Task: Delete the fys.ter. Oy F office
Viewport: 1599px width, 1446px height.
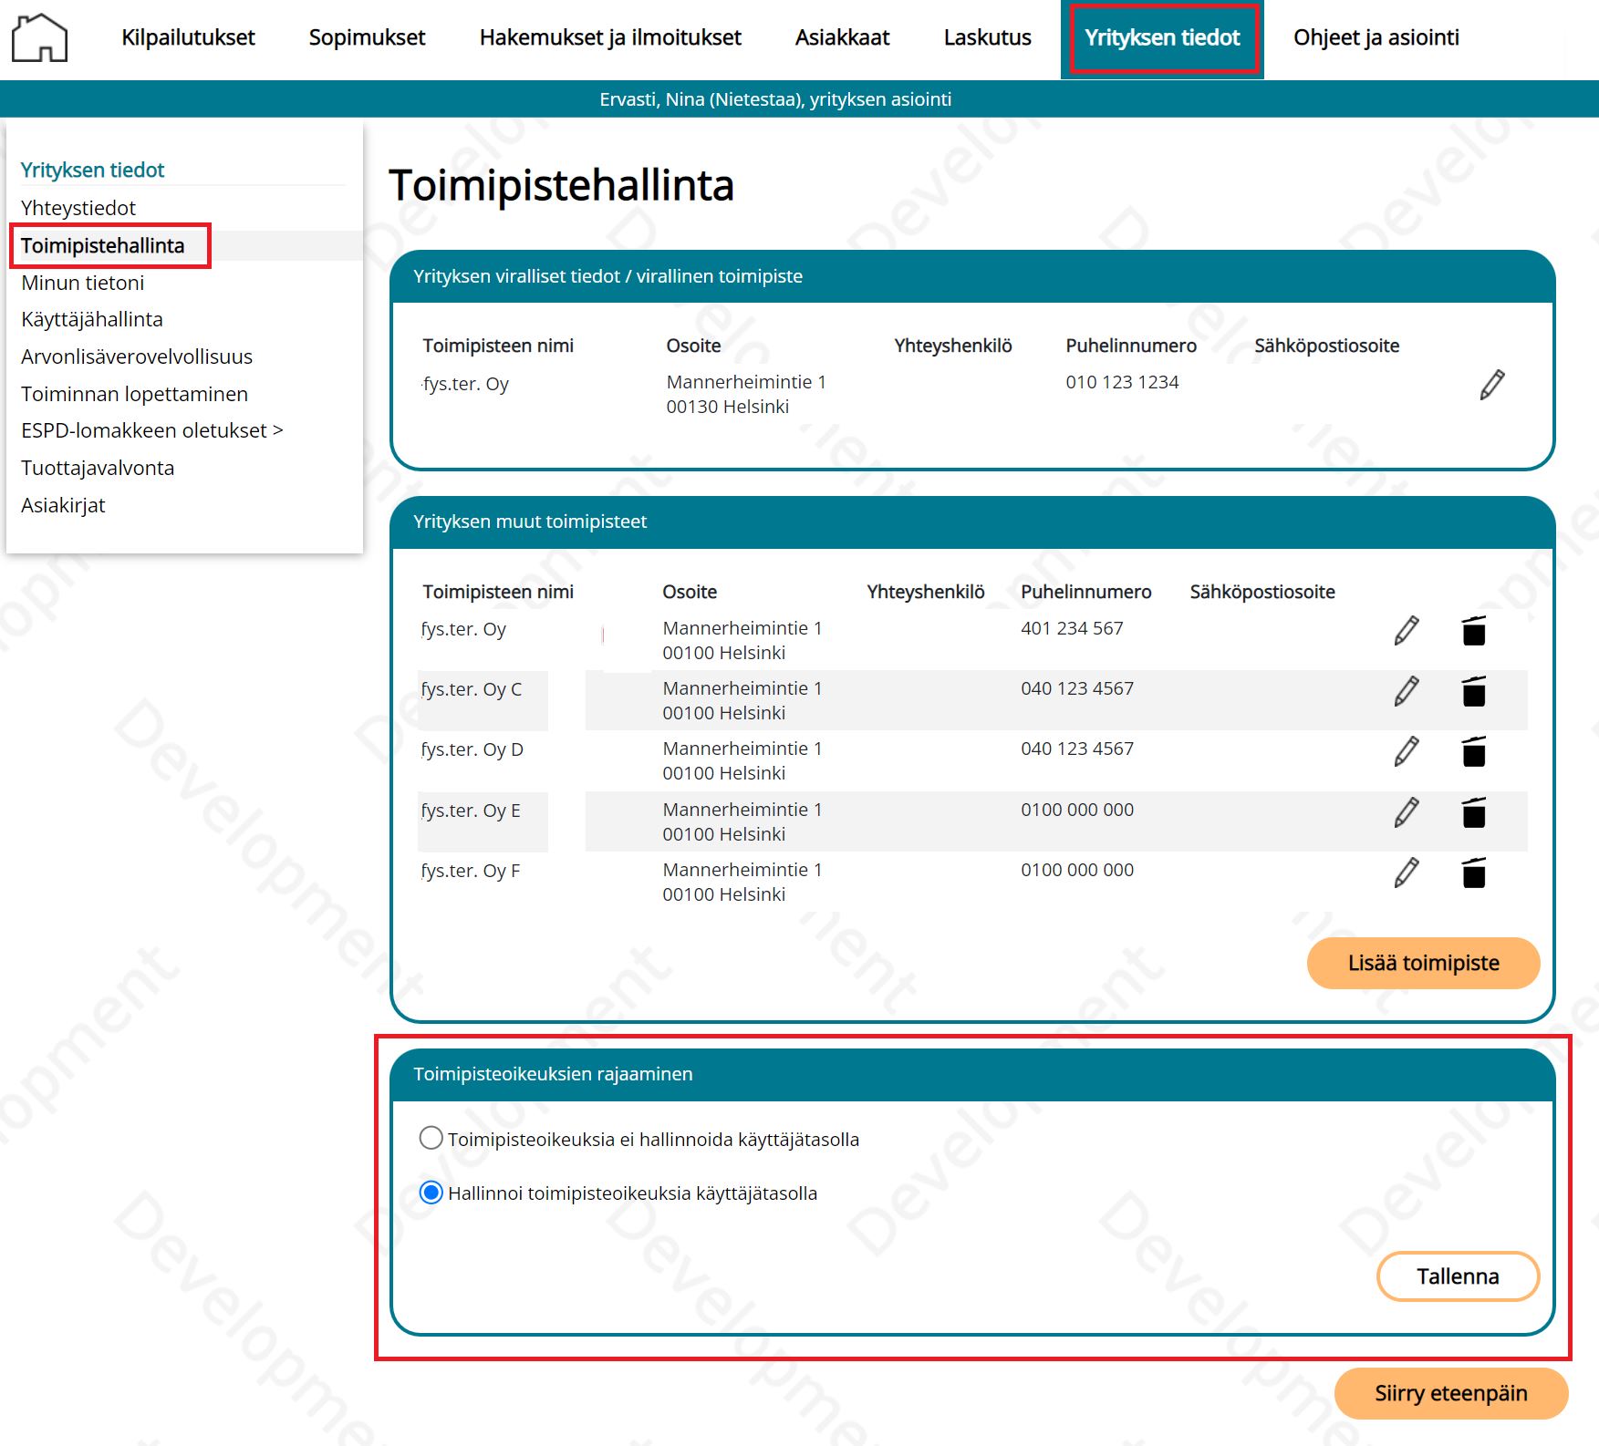Action: pos(1474,873)
